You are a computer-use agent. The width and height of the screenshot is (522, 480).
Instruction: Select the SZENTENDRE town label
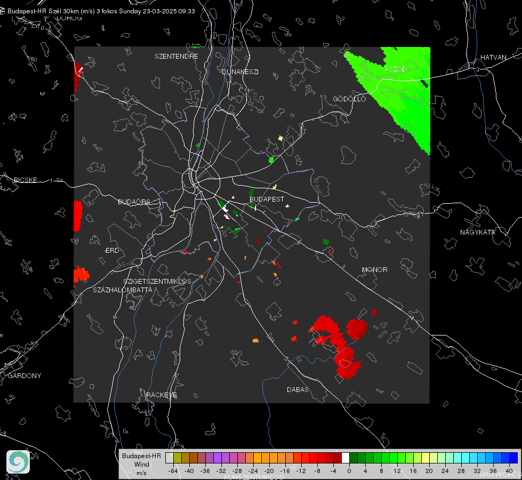pos(176,57)
